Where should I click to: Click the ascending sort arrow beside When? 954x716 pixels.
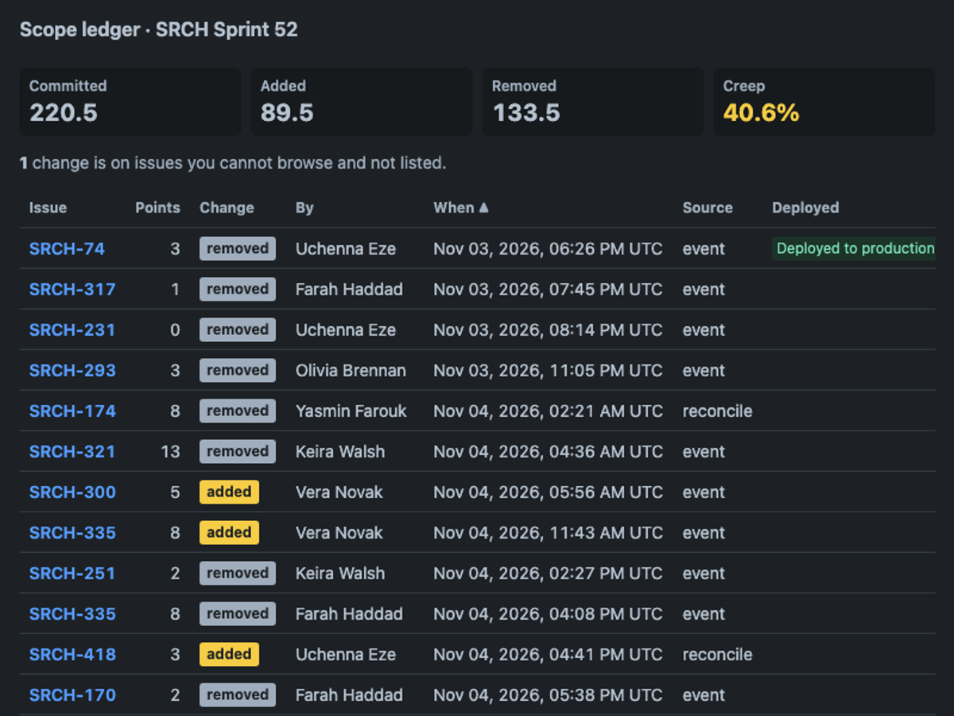(x=483, y=208)
